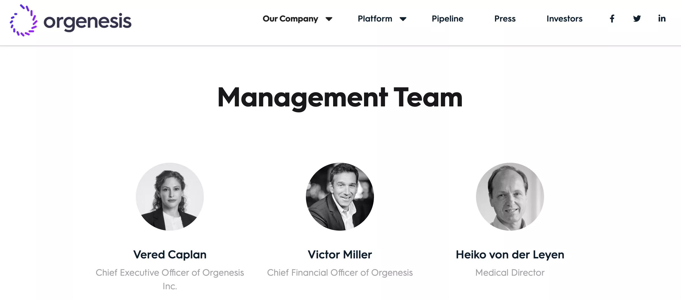Click Victor Miller's portrait photo
Viewport: 681px width, 300px height.
340,196
